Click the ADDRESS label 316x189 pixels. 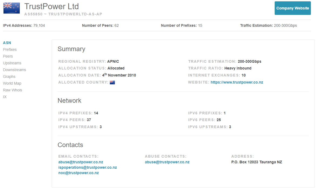[x=243, y=156]
